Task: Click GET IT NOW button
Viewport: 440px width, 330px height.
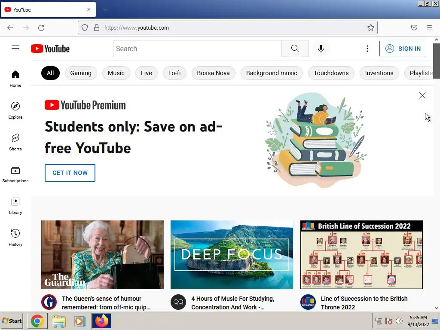Action: click(70, 173)
